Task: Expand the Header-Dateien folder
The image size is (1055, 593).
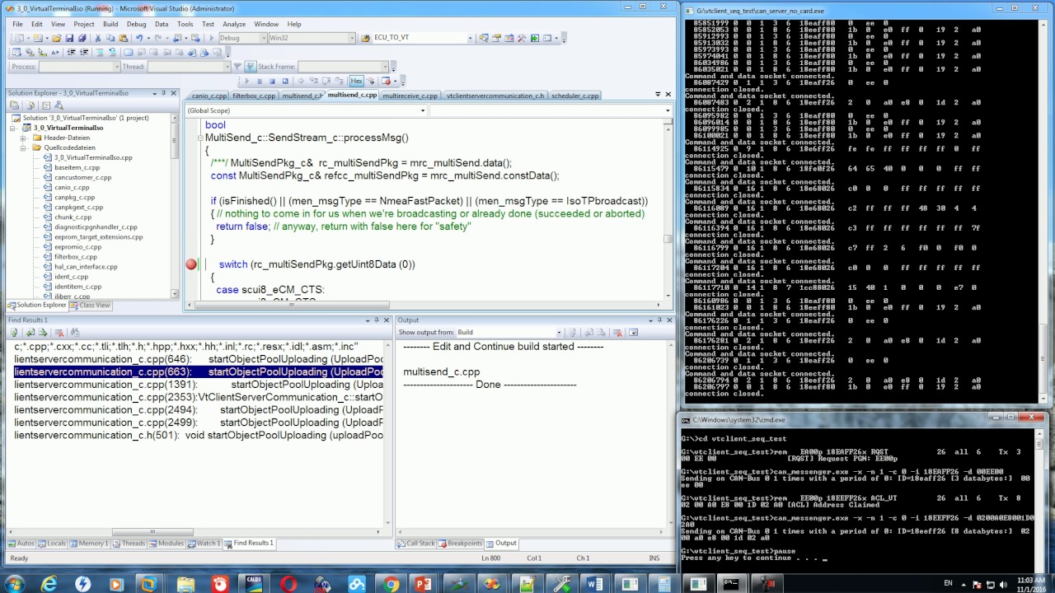Action: [25, 138]
